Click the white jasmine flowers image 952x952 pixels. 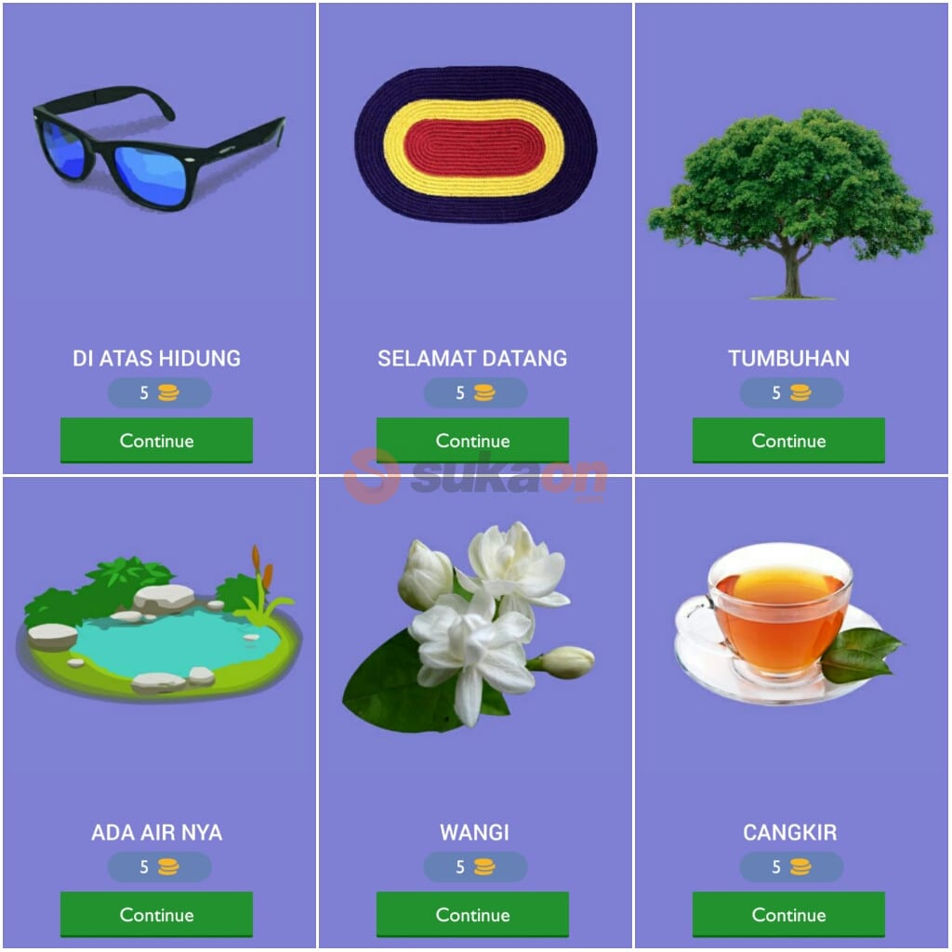point(469,627)
